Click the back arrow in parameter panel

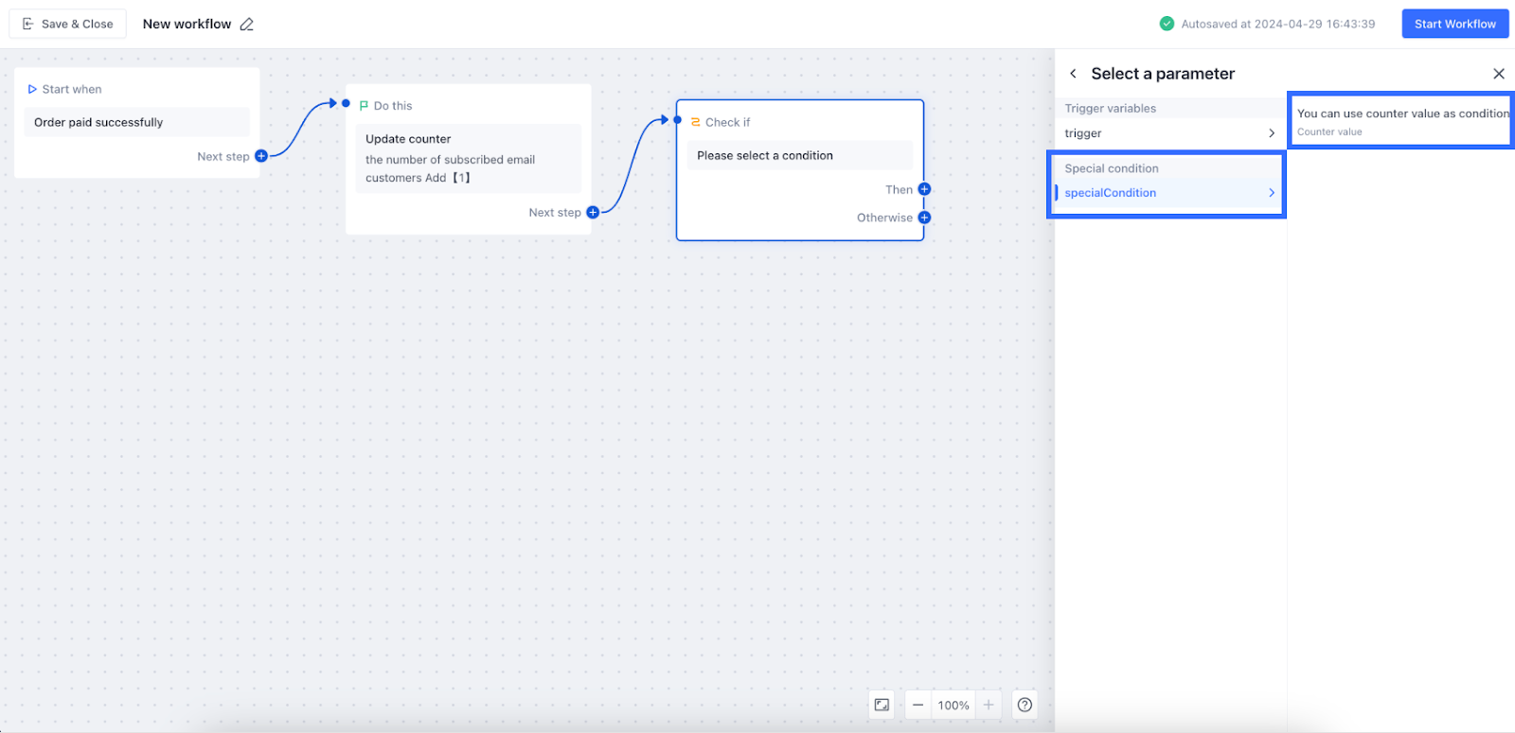click(x=1073, y=74)
